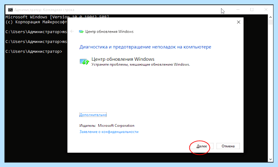
Task: Close the Command Prompt window
Action: (x=266, y=9)
